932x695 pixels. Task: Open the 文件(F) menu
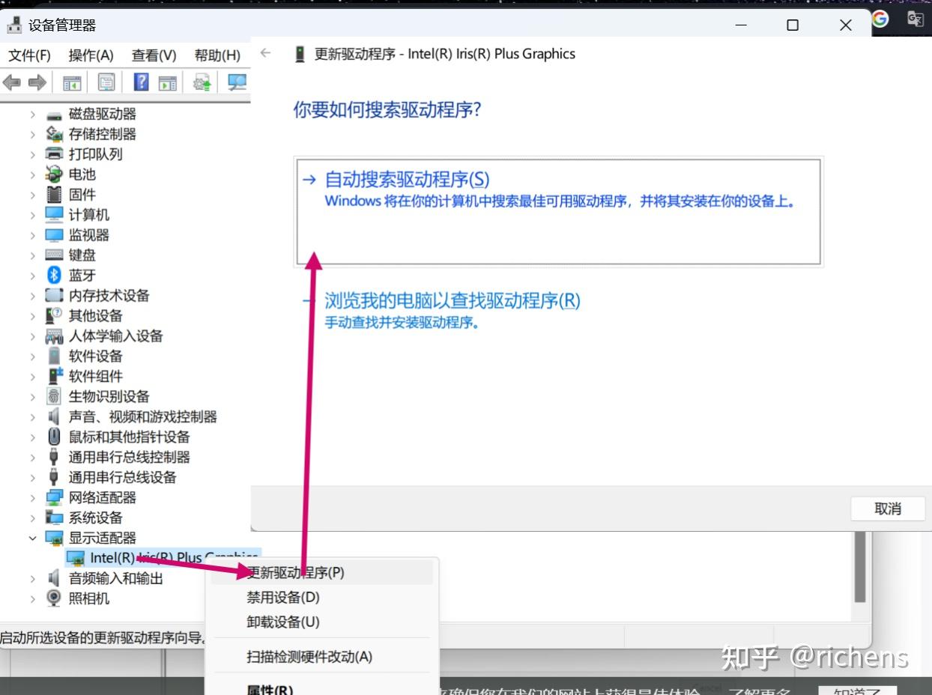pos(29,55)
